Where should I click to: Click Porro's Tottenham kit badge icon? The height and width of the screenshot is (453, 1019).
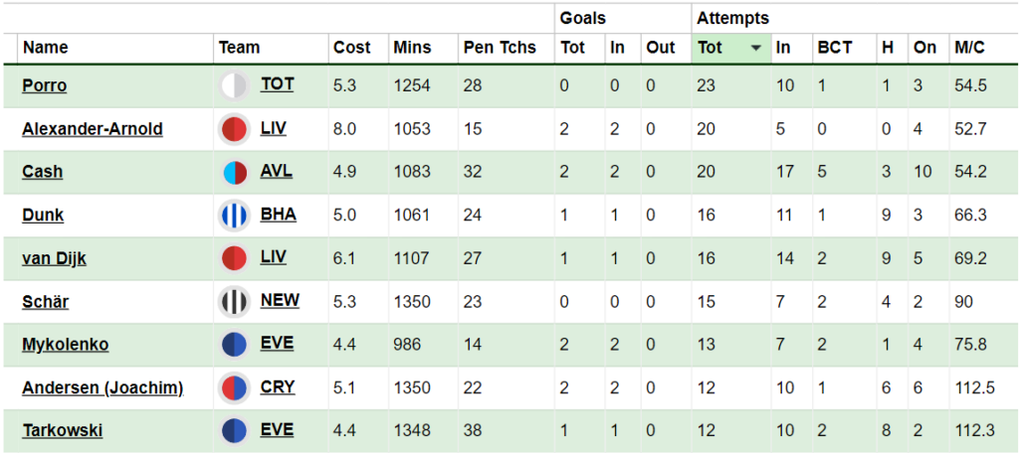234,85
